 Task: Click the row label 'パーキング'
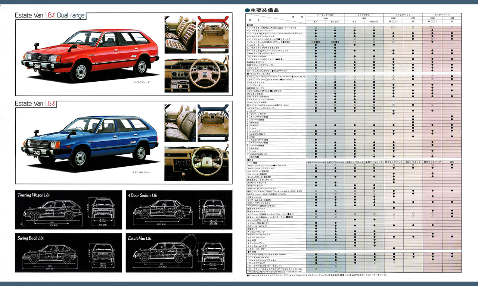(255, 131)
